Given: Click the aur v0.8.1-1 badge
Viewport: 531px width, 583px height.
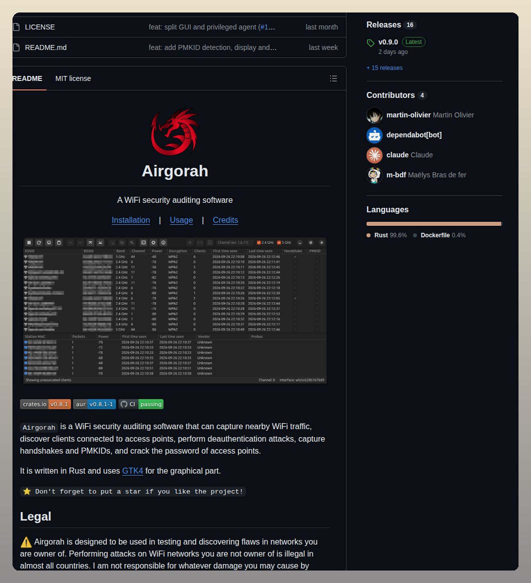Looking at the screenshot, I should pyautogui.click(x=94, y=404).
